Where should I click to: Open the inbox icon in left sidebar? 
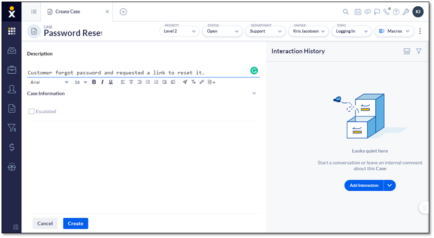(x=11, y=50)
